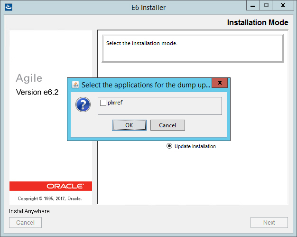Click Cancel in the application selection dialog

(x=167, y=125)
